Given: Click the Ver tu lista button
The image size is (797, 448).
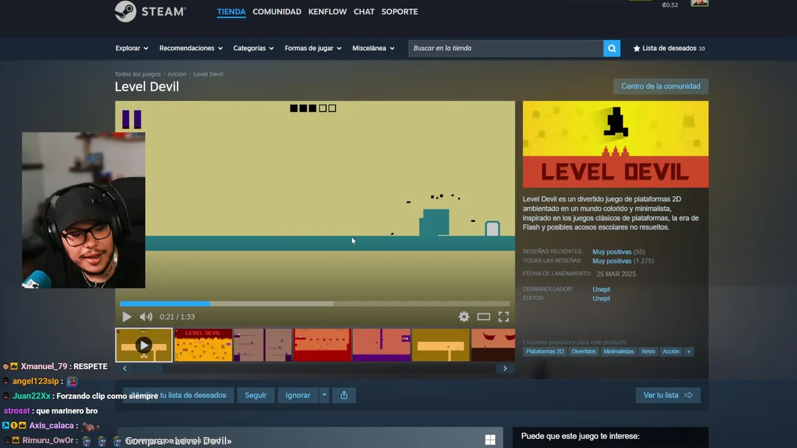Looking at the screenshot, I should click(x=668, y=395).
